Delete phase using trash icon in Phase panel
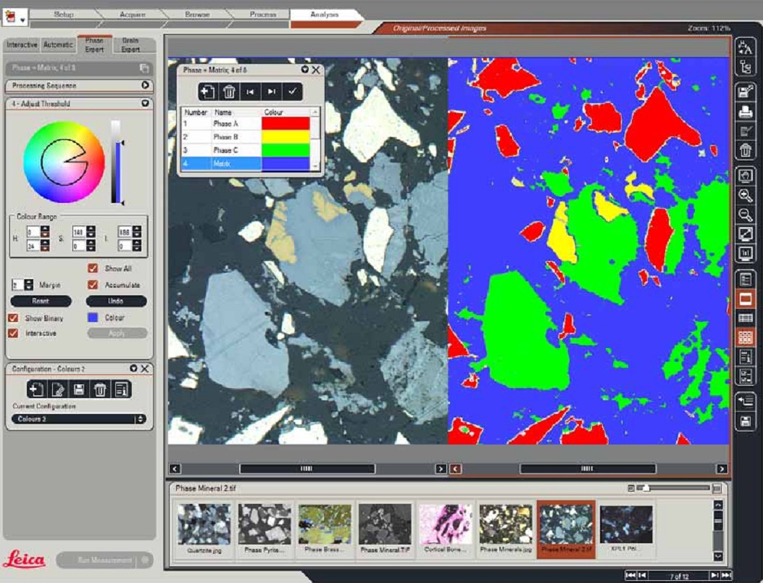Image resolution: width=763 pixels, height=583 pixels. (229, 92)
